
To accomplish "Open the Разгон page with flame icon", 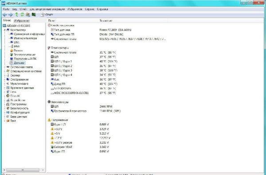I will coord(16,51).
